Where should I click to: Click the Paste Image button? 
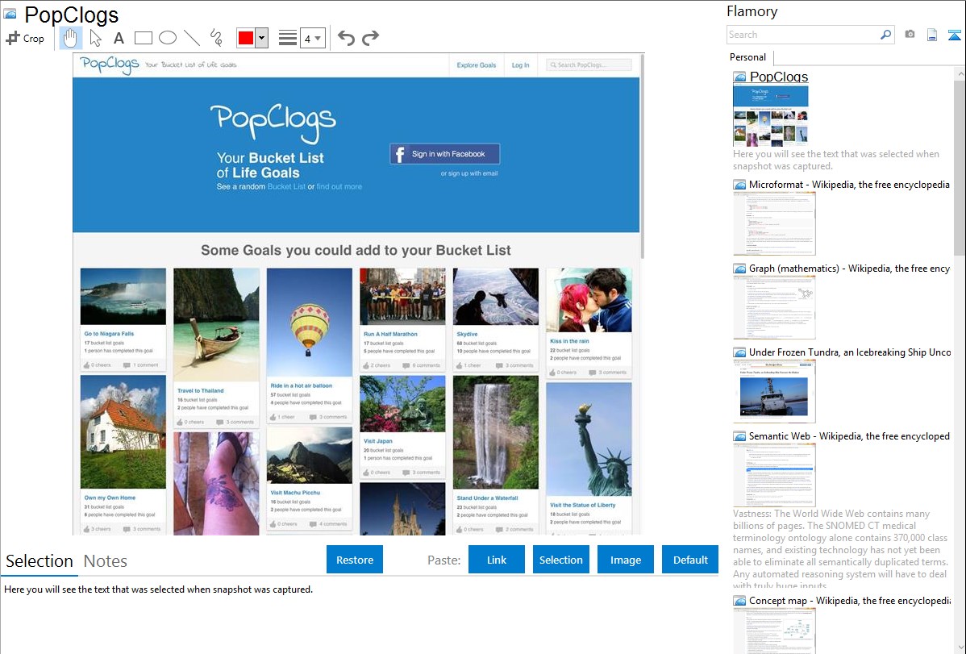[625, 560]
